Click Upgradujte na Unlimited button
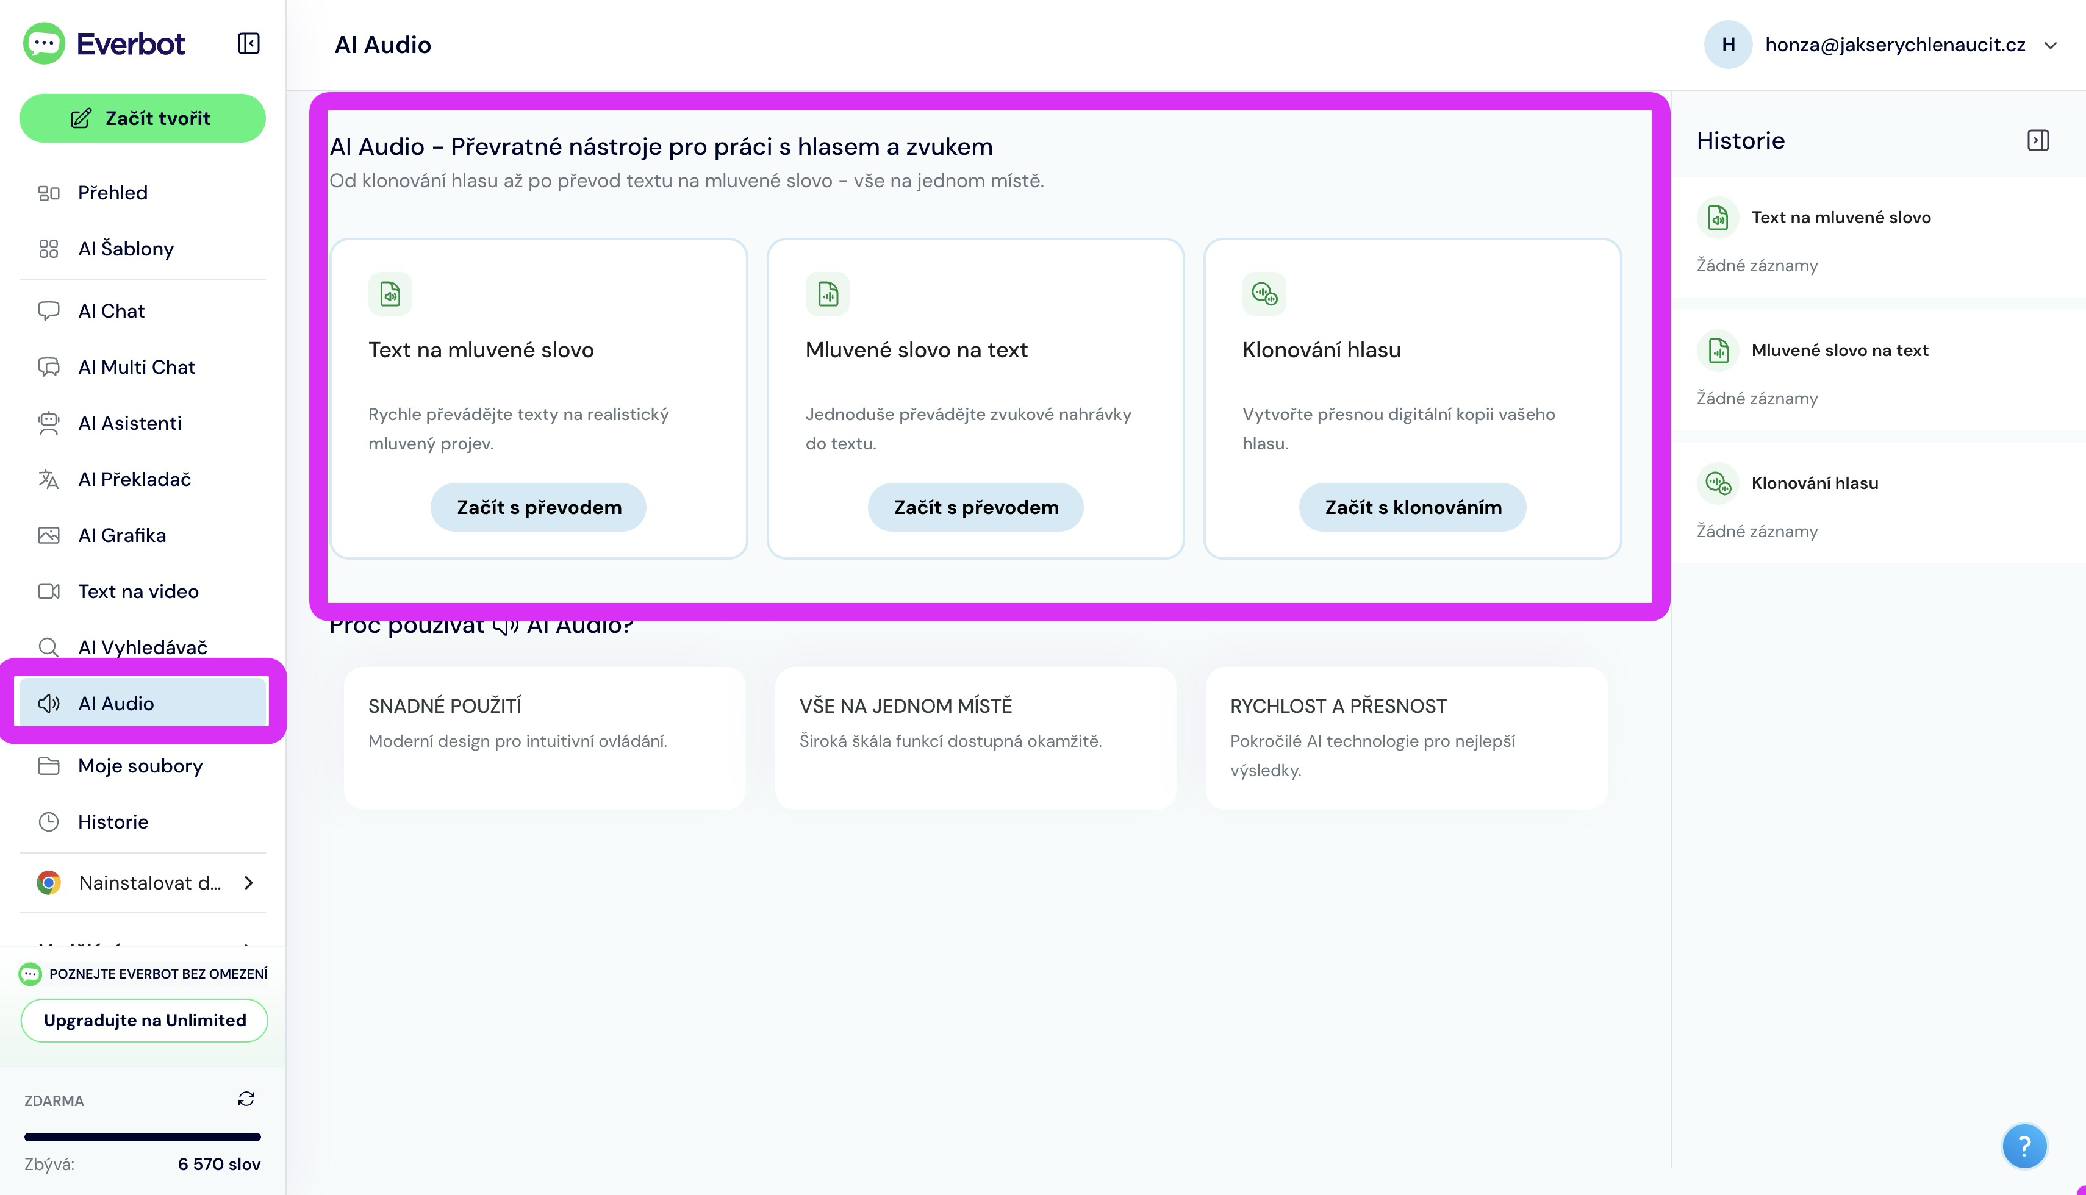Viewport: 2086px width, 1195px height. click(144, 1020)
